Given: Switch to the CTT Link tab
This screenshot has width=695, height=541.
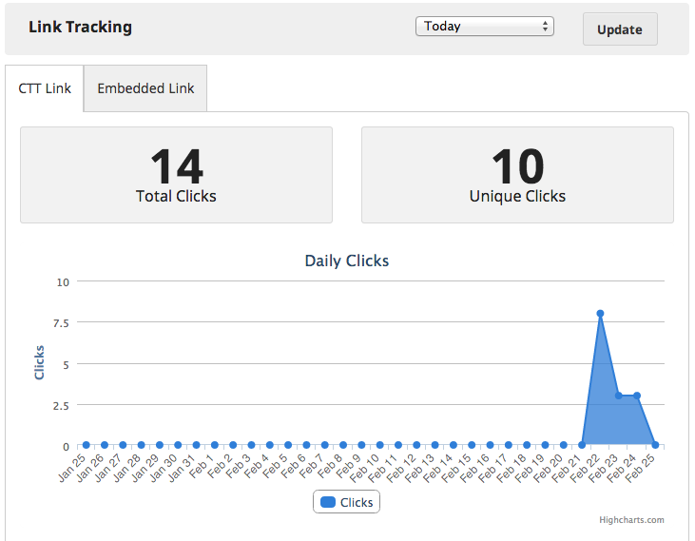Looking at the screenshot, I should coord(45,88).
